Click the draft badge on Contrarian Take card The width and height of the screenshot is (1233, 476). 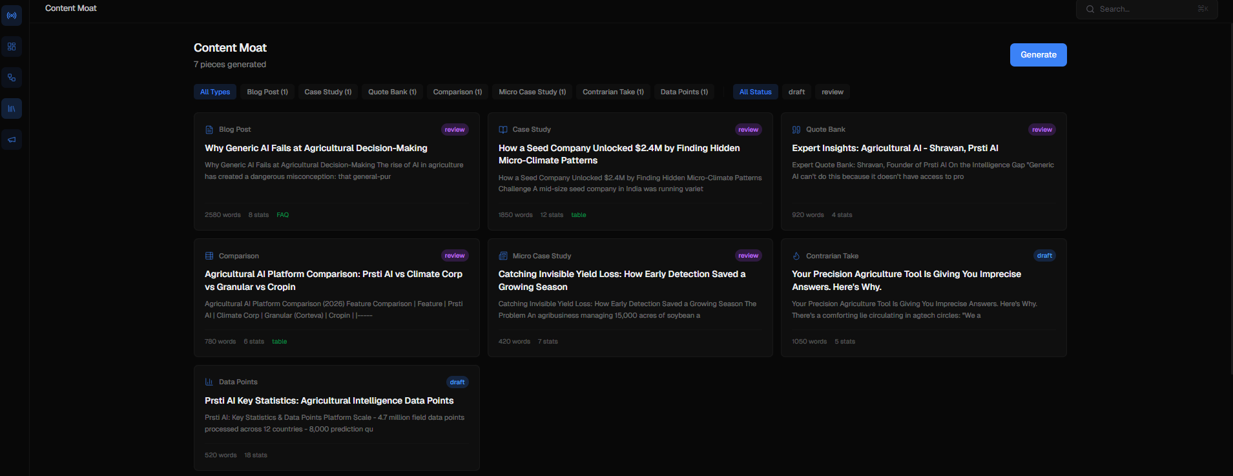point(1044,256)
